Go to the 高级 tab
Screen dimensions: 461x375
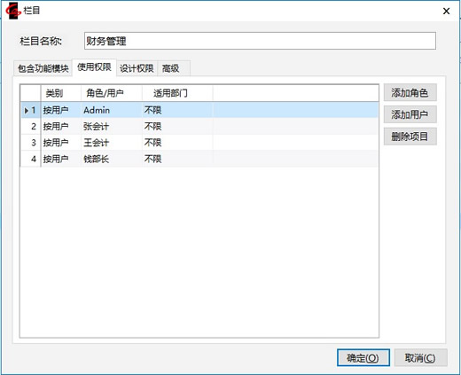174,68
